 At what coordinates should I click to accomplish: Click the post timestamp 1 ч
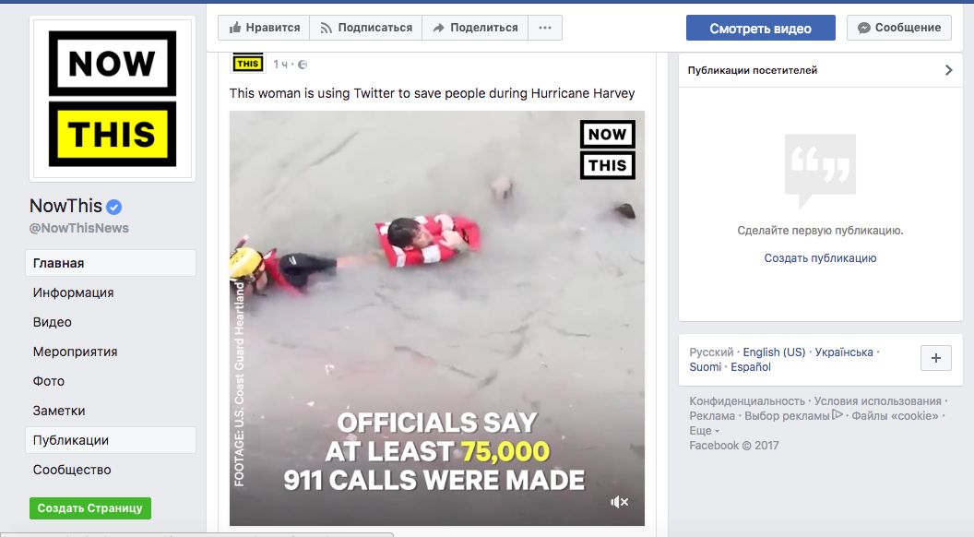(280, 64)
